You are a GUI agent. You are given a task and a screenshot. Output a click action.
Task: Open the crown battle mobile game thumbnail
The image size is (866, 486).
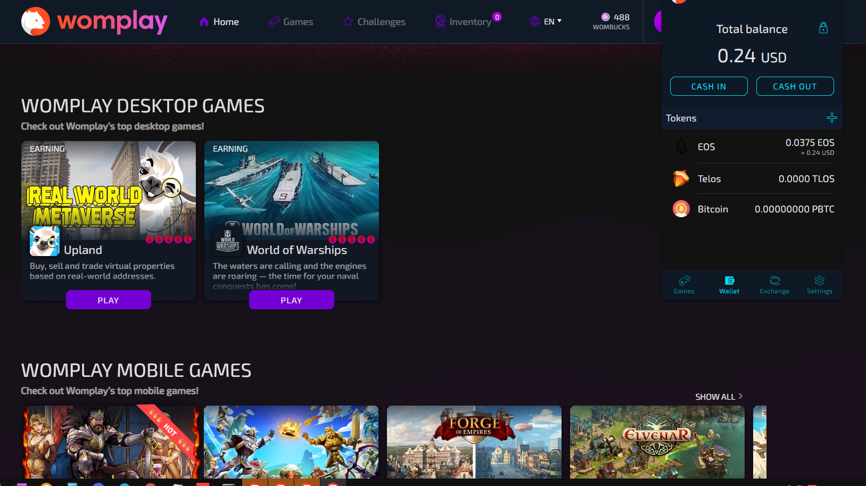[x=291, y=442]
